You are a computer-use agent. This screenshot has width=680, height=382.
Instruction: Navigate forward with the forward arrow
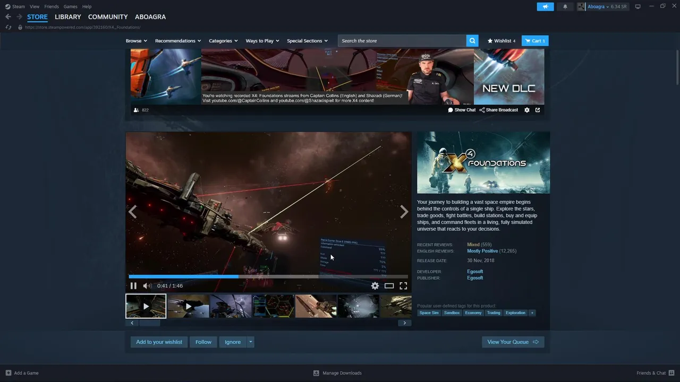pyautogui.click(x=19, y=17)
